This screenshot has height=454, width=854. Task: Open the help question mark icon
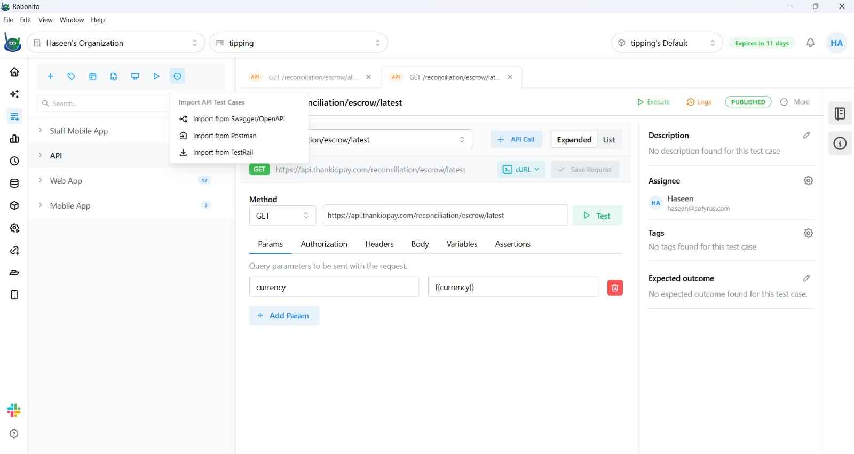(x=14, y=434)
